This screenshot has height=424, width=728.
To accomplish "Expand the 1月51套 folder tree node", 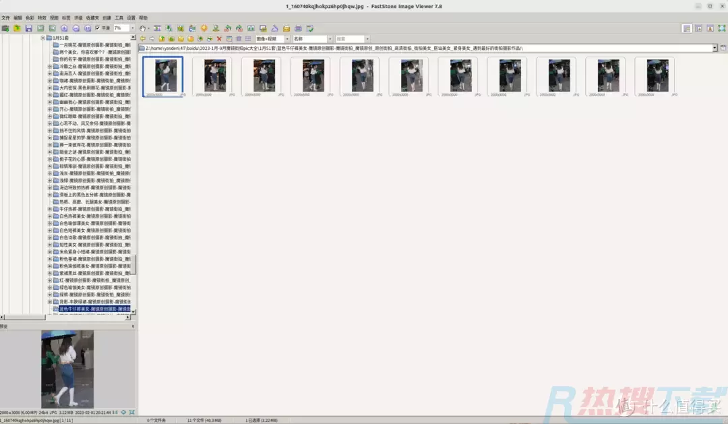I will tap(42, 38).
